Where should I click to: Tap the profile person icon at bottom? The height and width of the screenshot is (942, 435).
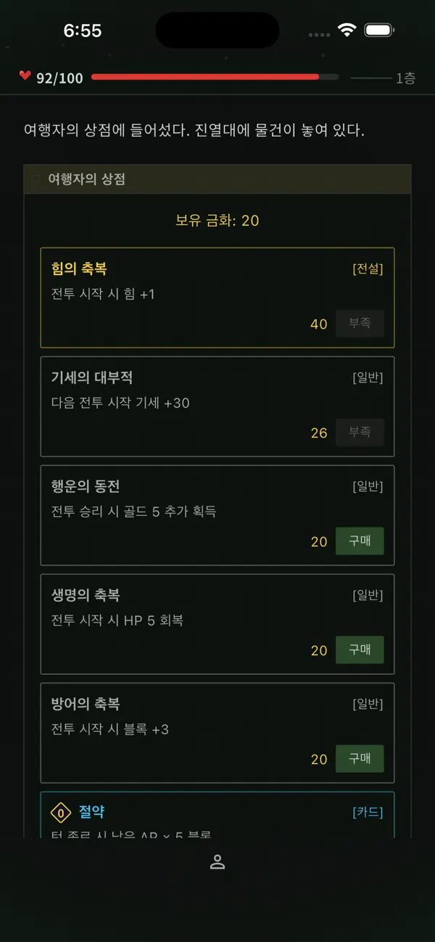(217, 862)
